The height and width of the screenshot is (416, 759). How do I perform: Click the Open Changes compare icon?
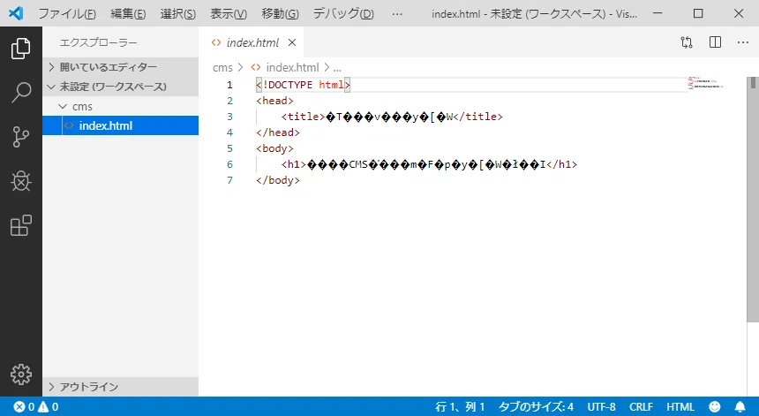pyautogui.click(x=687, y=42)
